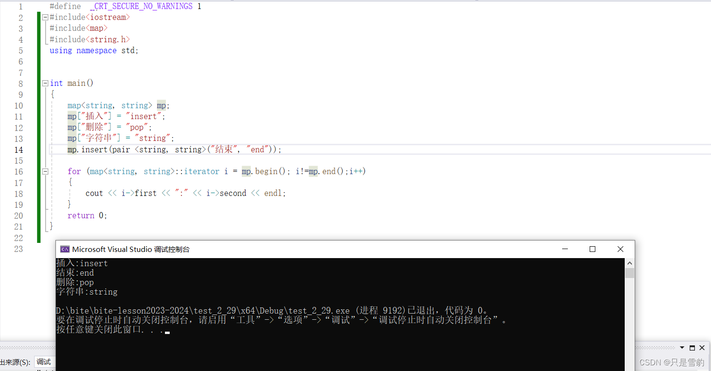Click the '插入:insert' console output line
711x371 pixels.
click(x=82, y=263)
